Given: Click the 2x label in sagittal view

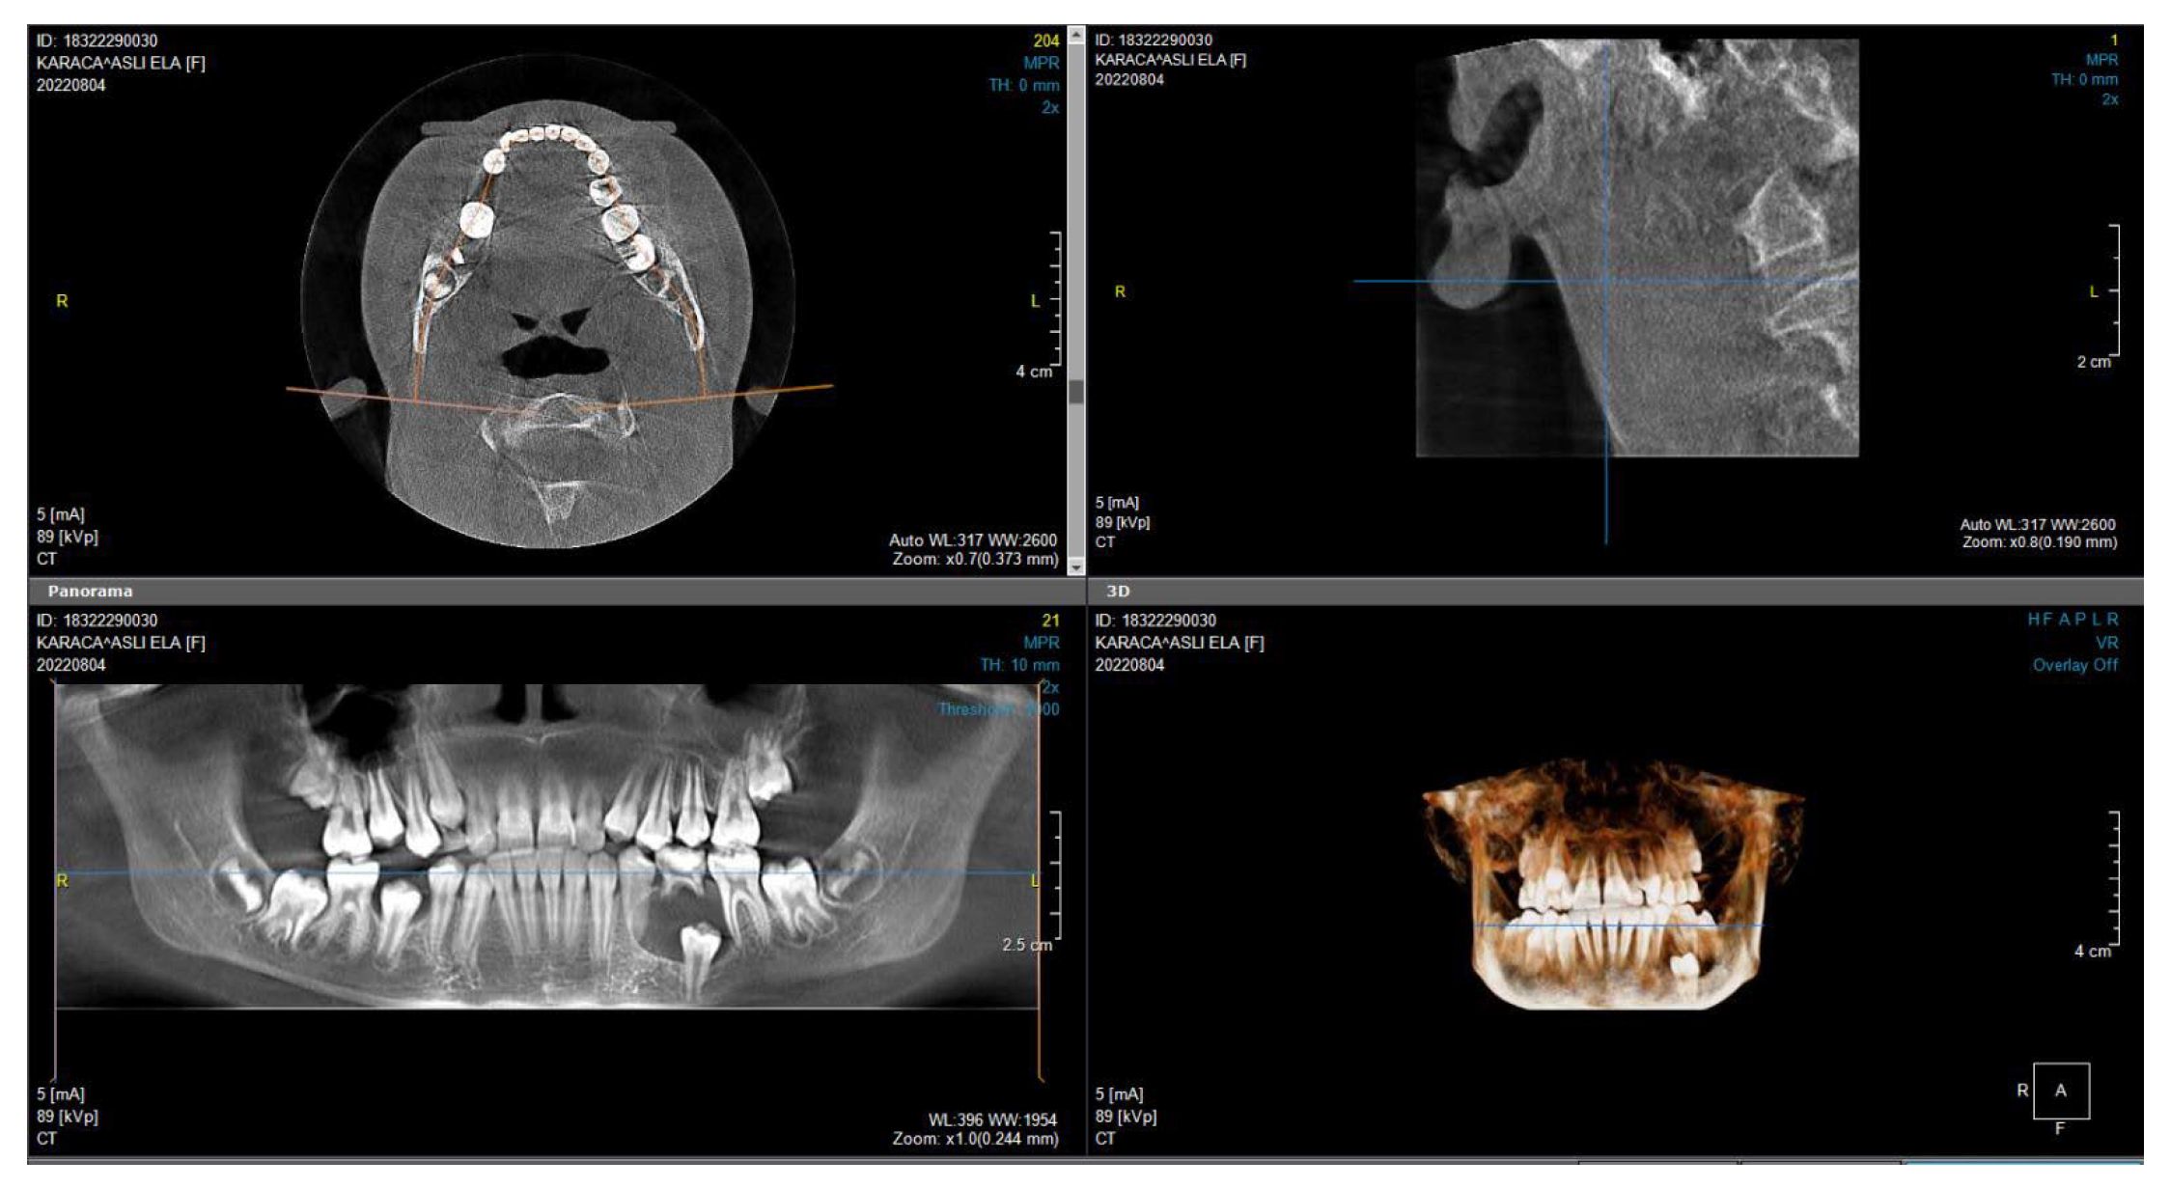Looking at the screenshot, I should (x=2110, y=99).
